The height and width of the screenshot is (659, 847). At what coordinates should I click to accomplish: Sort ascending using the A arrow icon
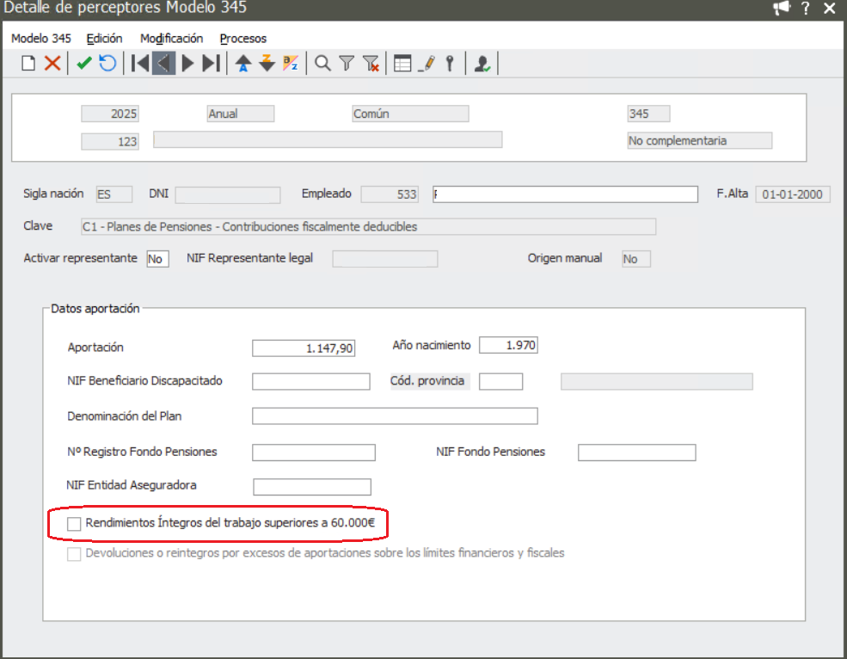pos(243,63)
